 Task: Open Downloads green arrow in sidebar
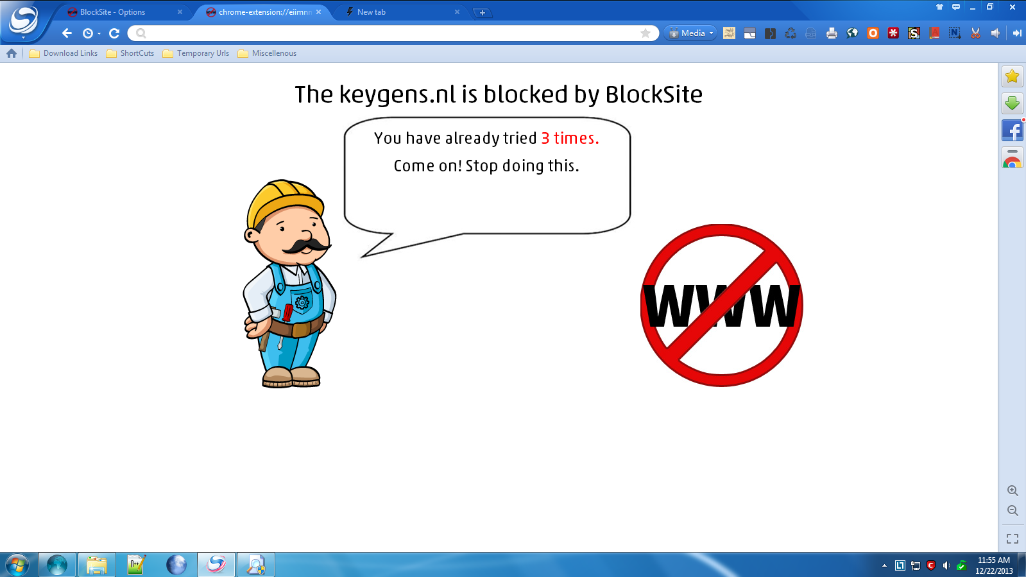click(x=1012, y=103)
